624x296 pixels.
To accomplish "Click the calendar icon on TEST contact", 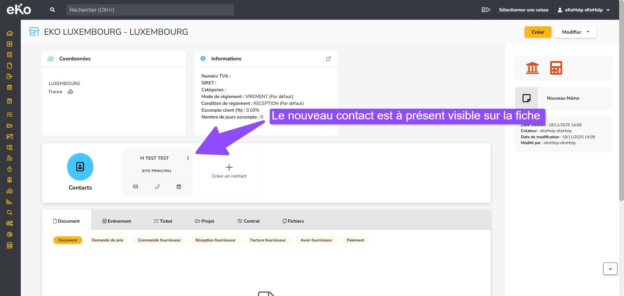I will [x=179, y=187].
